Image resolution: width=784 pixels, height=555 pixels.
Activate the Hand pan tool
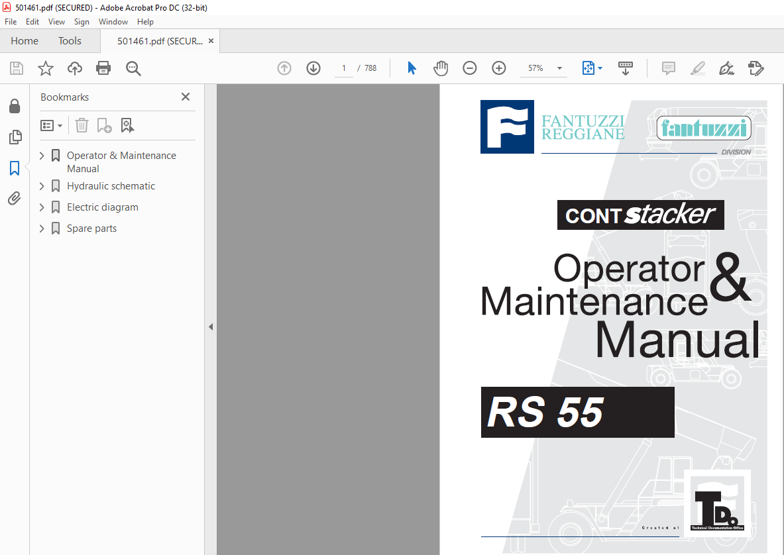tap(441, 68)
